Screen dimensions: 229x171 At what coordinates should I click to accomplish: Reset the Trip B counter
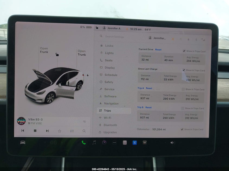pos(148,107)
